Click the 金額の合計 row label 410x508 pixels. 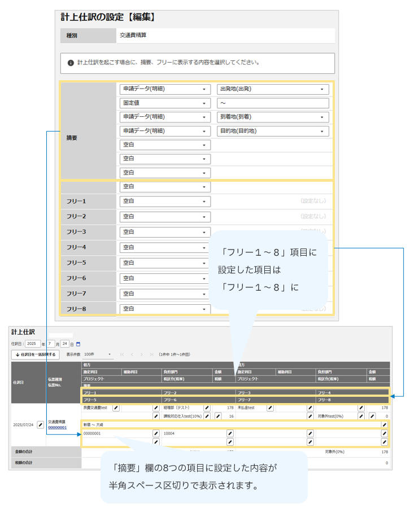(x=24, y=452)
